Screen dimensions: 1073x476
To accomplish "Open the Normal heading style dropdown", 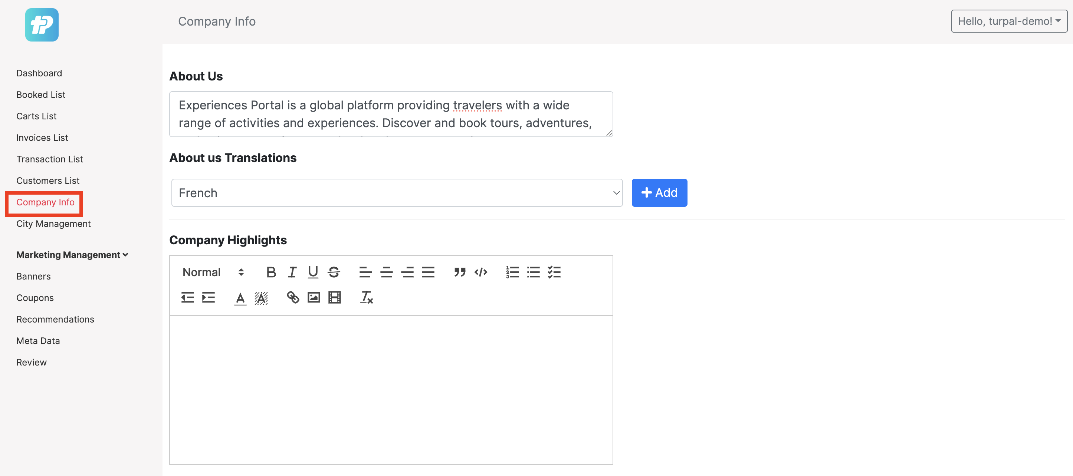I will [213, 272].
